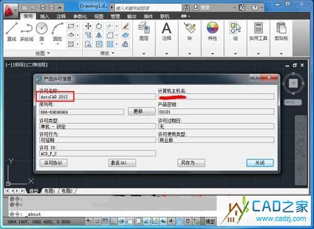Activate the Explode tool in the modify panel

[126, 35]
